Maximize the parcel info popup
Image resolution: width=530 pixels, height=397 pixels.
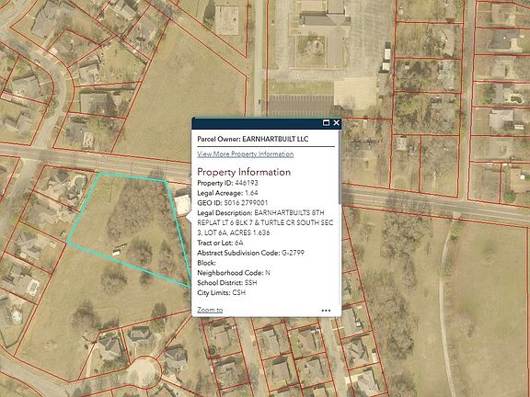pos(326,123)
